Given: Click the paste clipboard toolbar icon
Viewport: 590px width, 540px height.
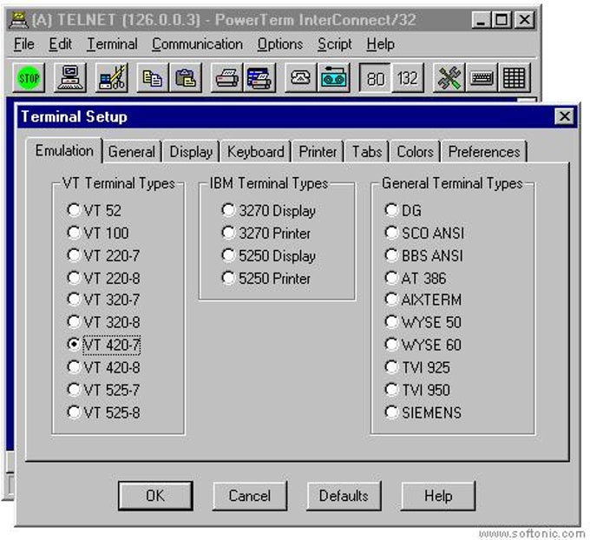Looking at the screenshot, I should [x=186, y=78].
